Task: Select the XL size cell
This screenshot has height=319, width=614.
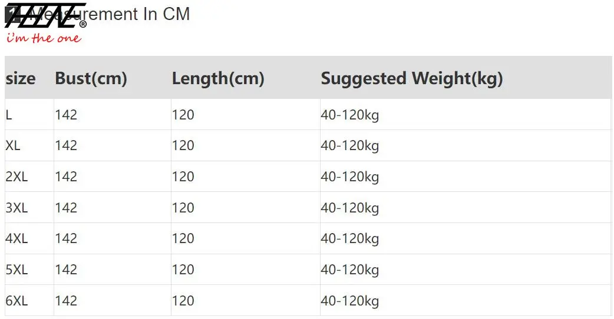Action: coord(13,145)
